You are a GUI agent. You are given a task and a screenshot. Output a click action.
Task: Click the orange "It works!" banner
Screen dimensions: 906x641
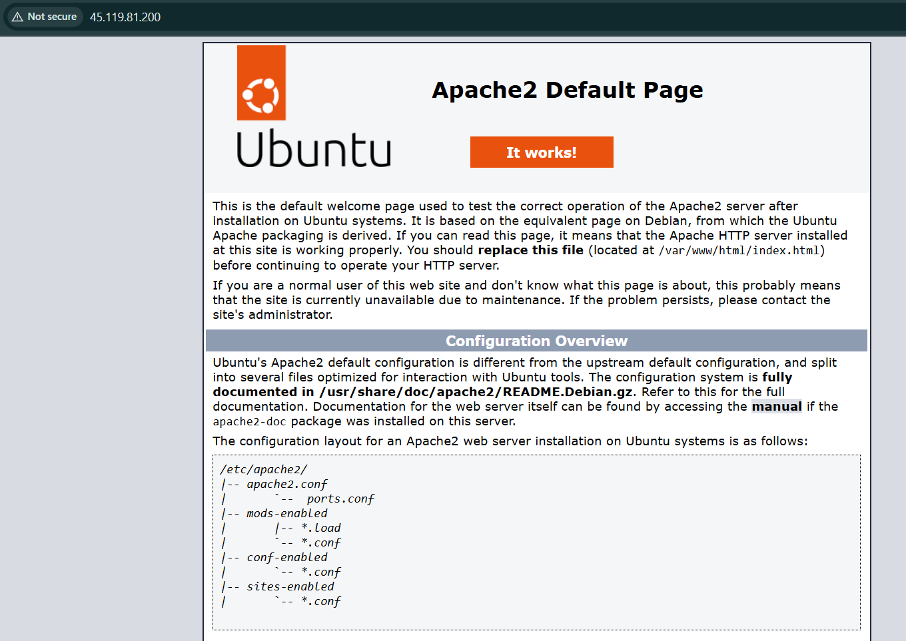tap(541, 152)
